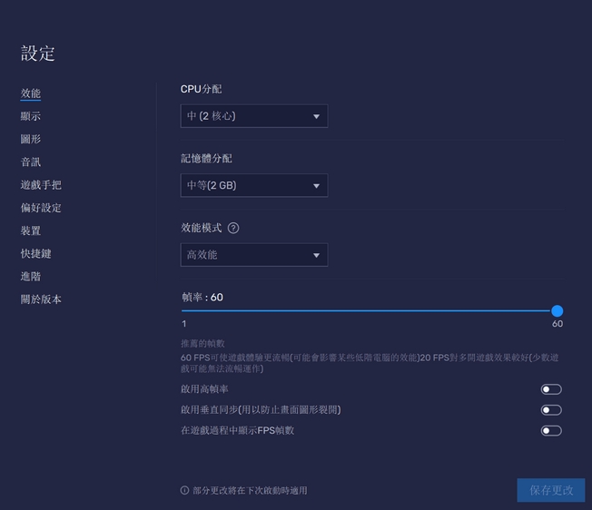
Task: Click the 推薦的幀數 text
Action: pos(202,344)
